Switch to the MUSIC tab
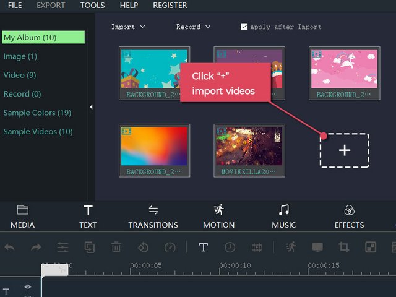Image resolution: width=396 pixels, height=297 pixels. coord(284,217)
